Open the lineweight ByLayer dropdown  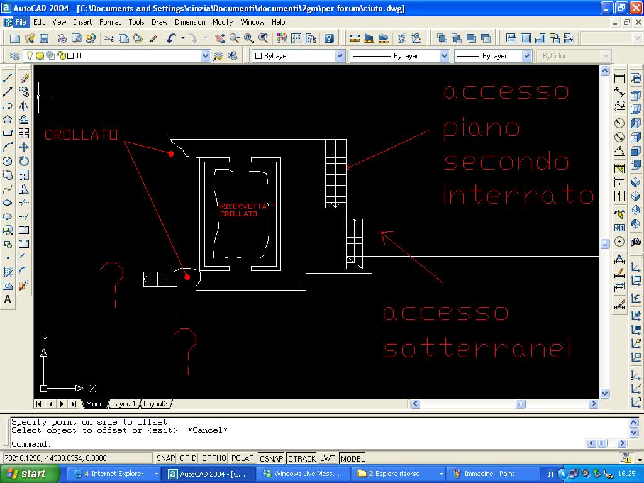coord(527,56)
